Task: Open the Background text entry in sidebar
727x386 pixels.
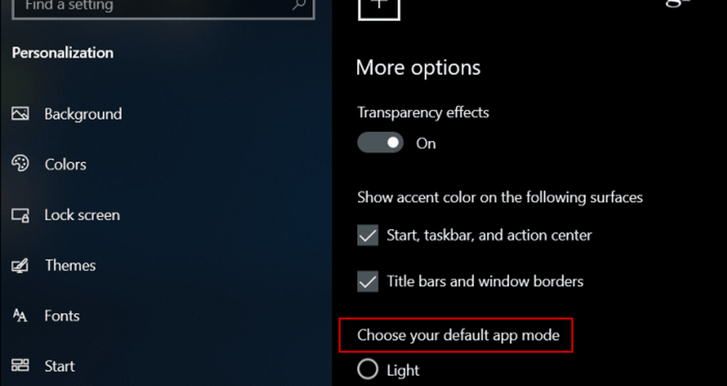Action: click(83, 114)
